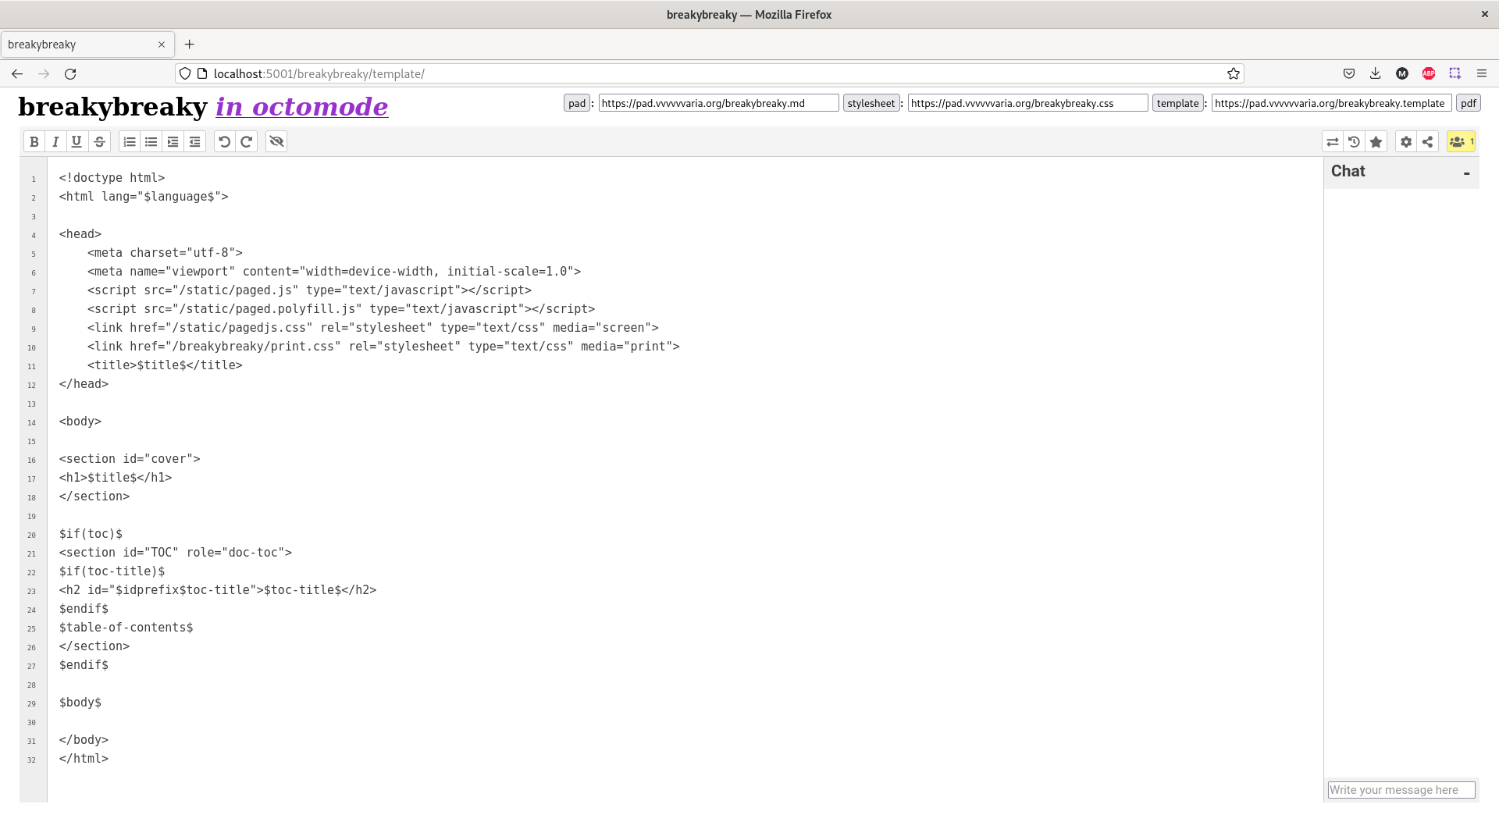This screenshot has height=822, width=1499.
Task: Open share and embed options
Action: coord(1427,141)
